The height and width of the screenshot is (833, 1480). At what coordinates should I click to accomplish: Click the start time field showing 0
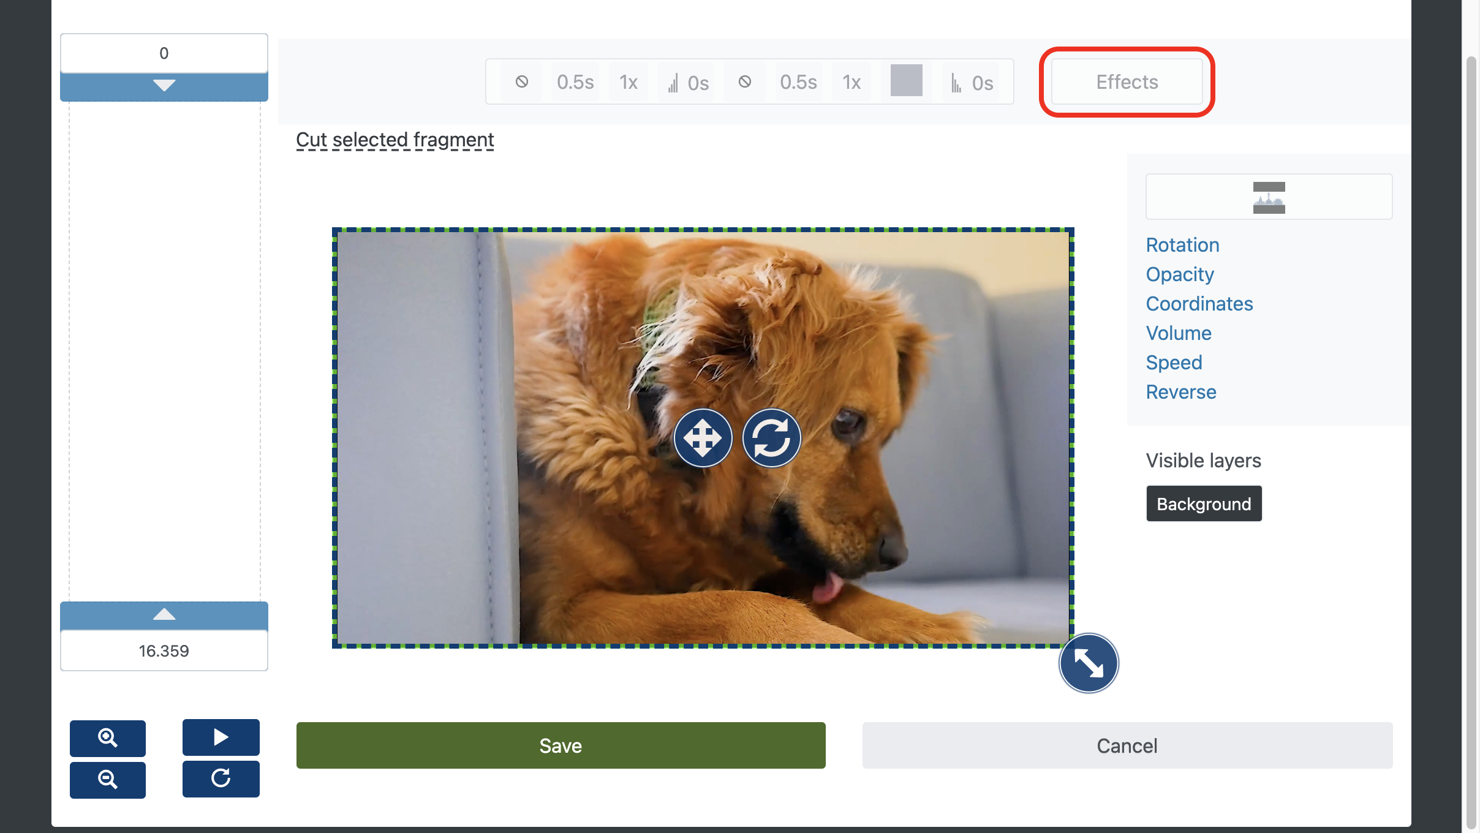[164, 53]
